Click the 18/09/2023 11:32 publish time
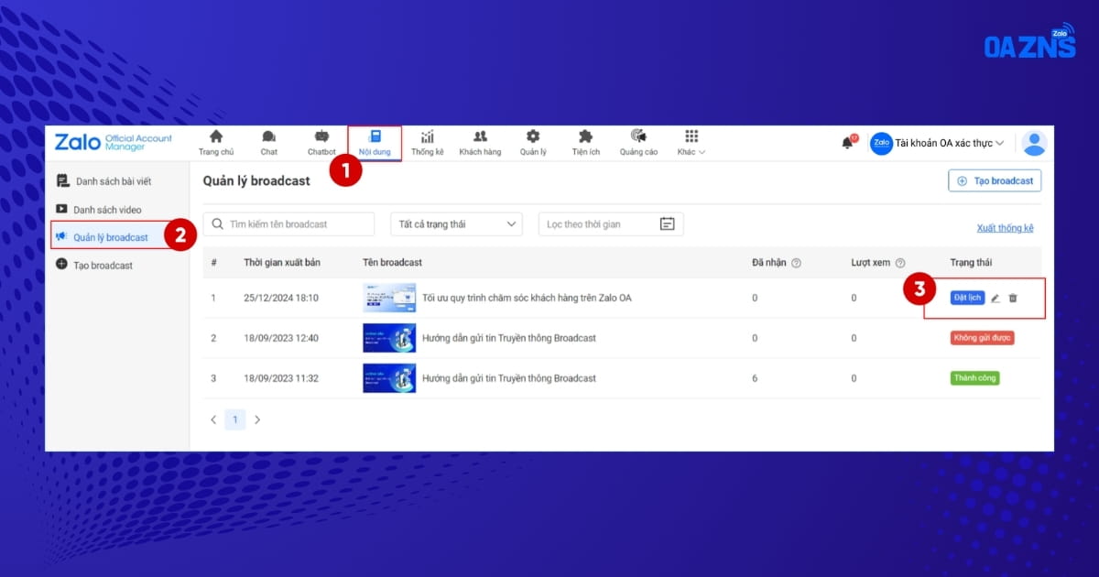 [x=281, y=378]
